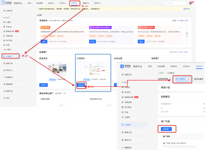
Task: Open 资金管理 in main page top navigation
Action: pyautogui.click(x=39, y=3)
